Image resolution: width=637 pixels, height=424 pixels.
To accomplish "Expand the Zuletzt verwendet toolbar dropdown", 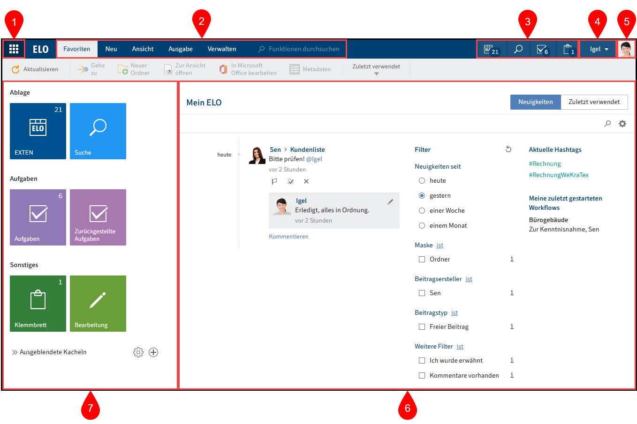I will pos(376,69).
